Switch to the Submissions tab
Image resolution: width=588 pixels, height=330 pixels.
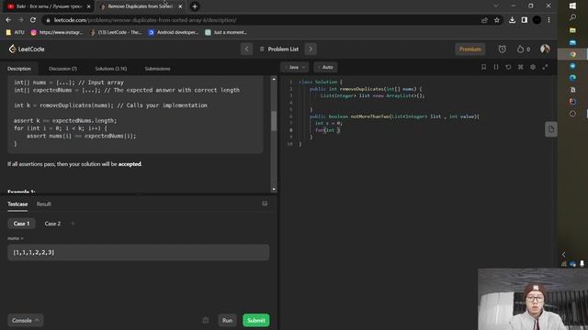(157, 69)
